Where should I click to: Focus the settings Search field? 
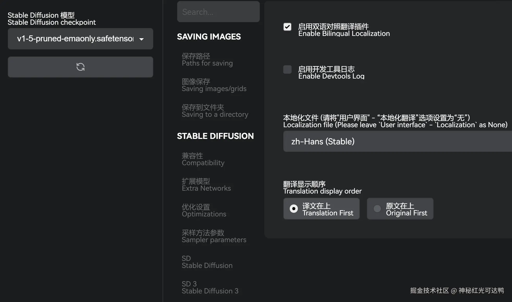[218, 12]
